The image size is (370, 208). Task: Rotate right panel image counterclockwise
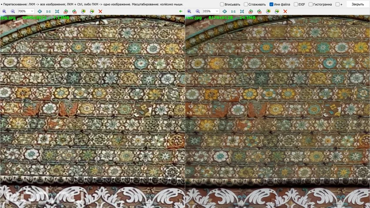pos(251,11)
